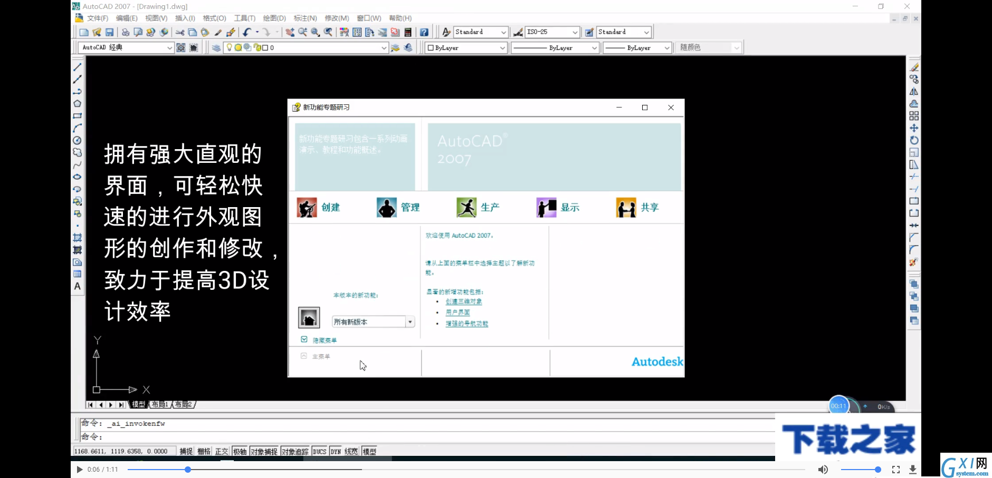Open the 修改(M) menu

[x=337, y=18]
